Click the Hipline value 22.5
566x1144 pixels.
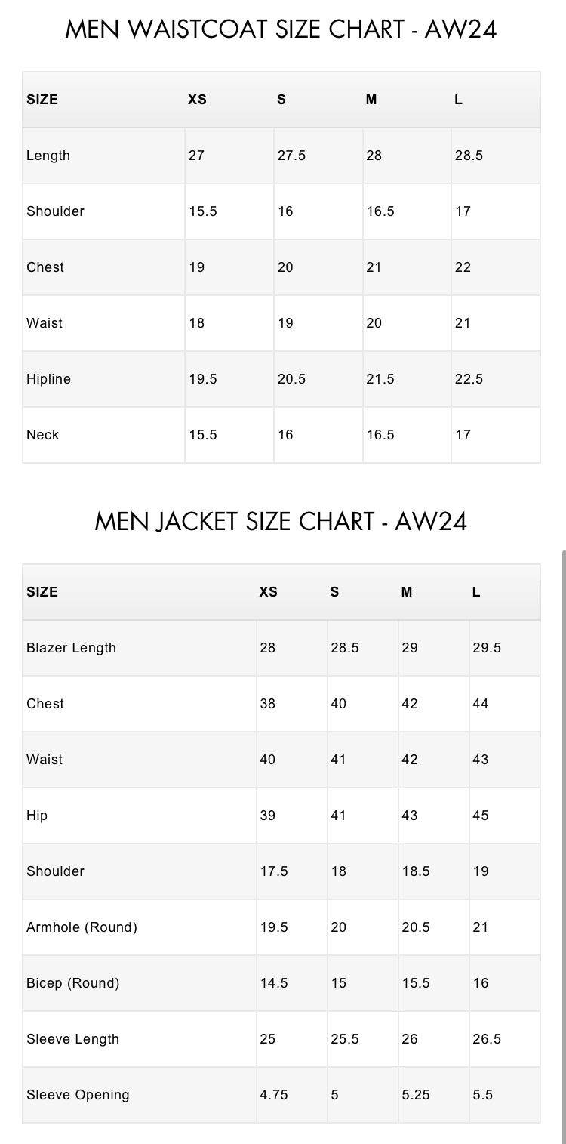tap(469, 379)
